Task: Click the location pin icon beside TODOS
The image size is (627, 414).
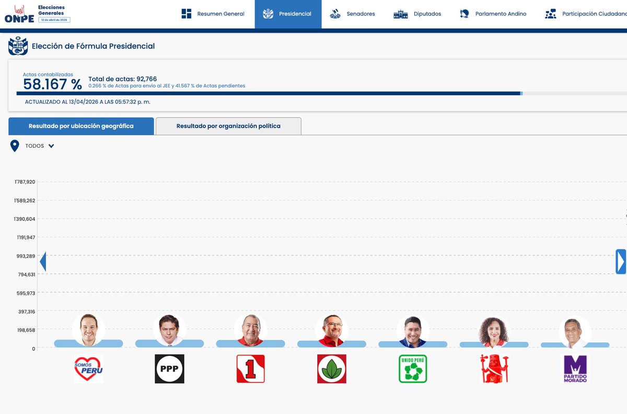Action: (x=15, y=145)
